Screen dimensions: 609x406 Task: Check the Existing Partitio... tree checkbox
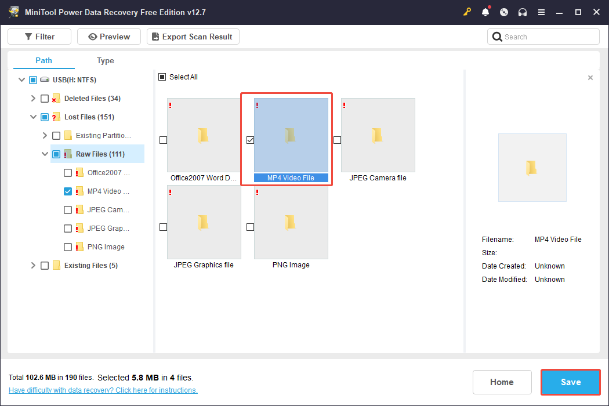(56, 136)
